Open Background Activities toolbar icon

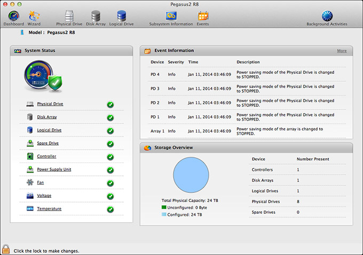(x=327, y=18)
